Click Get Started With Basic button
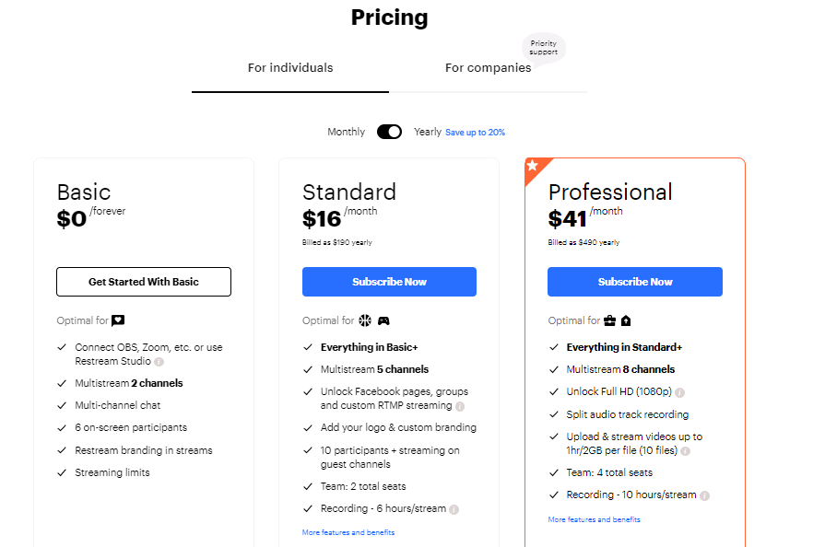This screenshot has width=825, height=547. click(144, 282)
